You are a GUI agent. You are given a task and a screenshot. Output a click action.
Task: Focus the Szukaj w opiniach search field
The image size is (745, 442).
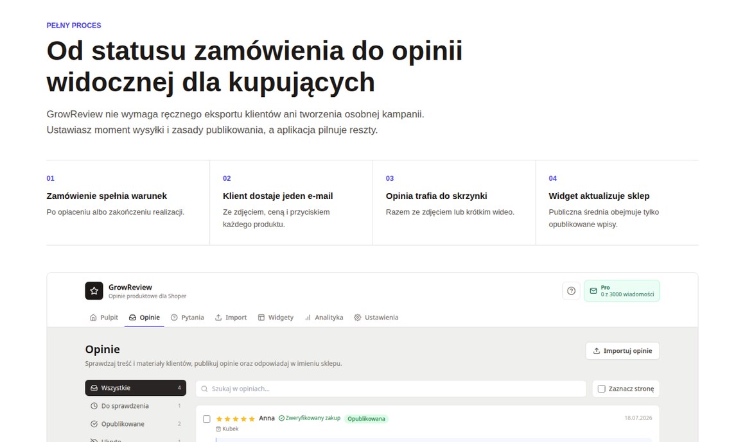[390, 389]
